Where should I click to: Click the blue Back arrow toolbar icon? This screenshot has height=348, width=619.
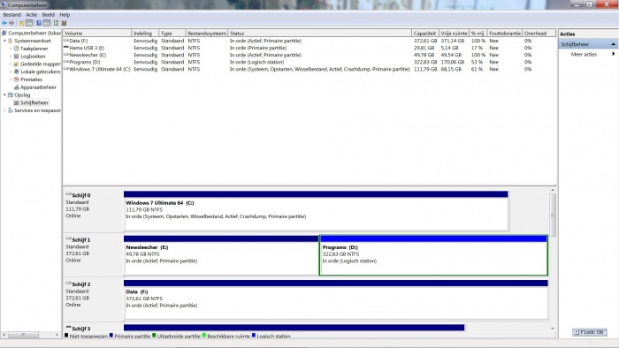pyautogui.click(x=4, y=23)
